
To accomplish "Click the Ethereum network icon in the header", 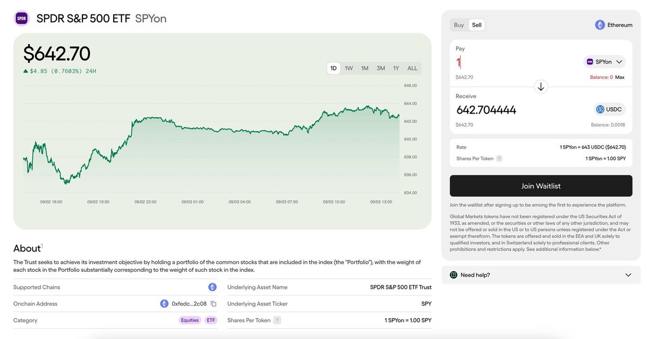I will 600,24.
